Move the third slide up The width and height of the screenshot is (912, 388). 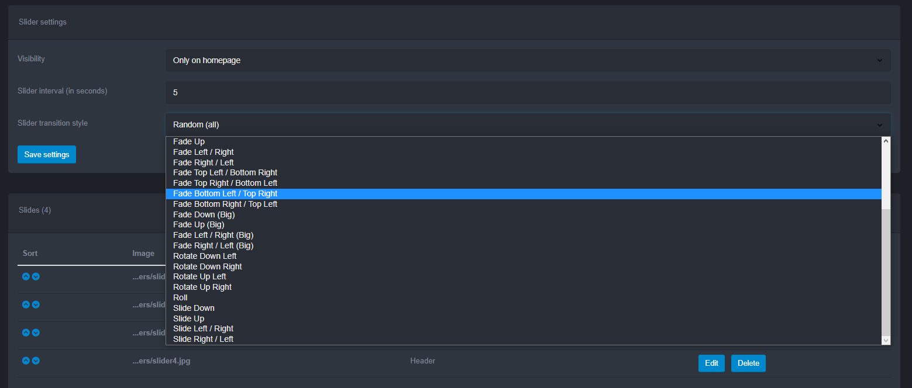click(x=26, y=332)
